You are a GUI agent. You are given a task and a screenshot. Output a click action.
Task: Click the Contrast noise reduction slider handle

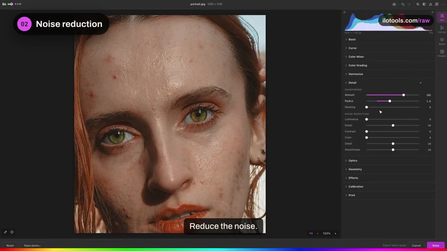tap(366, 132)
